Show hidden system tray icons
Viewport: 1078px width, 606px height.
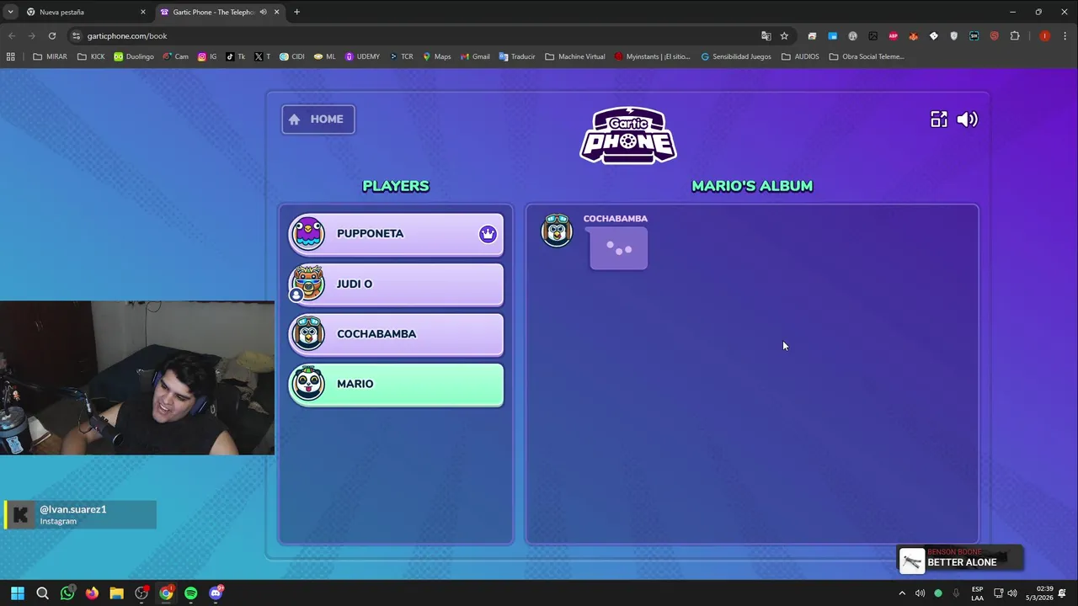(902, 593)
